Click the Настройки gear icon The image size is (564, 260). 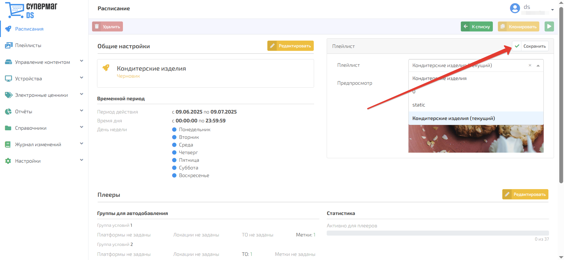pyautogui.click(x=8, y=161)
